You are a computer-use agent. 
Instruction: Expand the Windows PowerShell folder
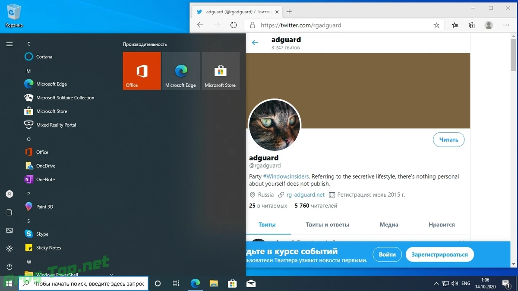click(x=69, y=274)
